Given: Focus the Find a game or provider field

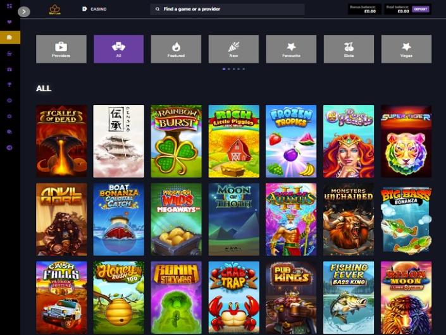Looking at the screenshot, I should coord(227,9).
